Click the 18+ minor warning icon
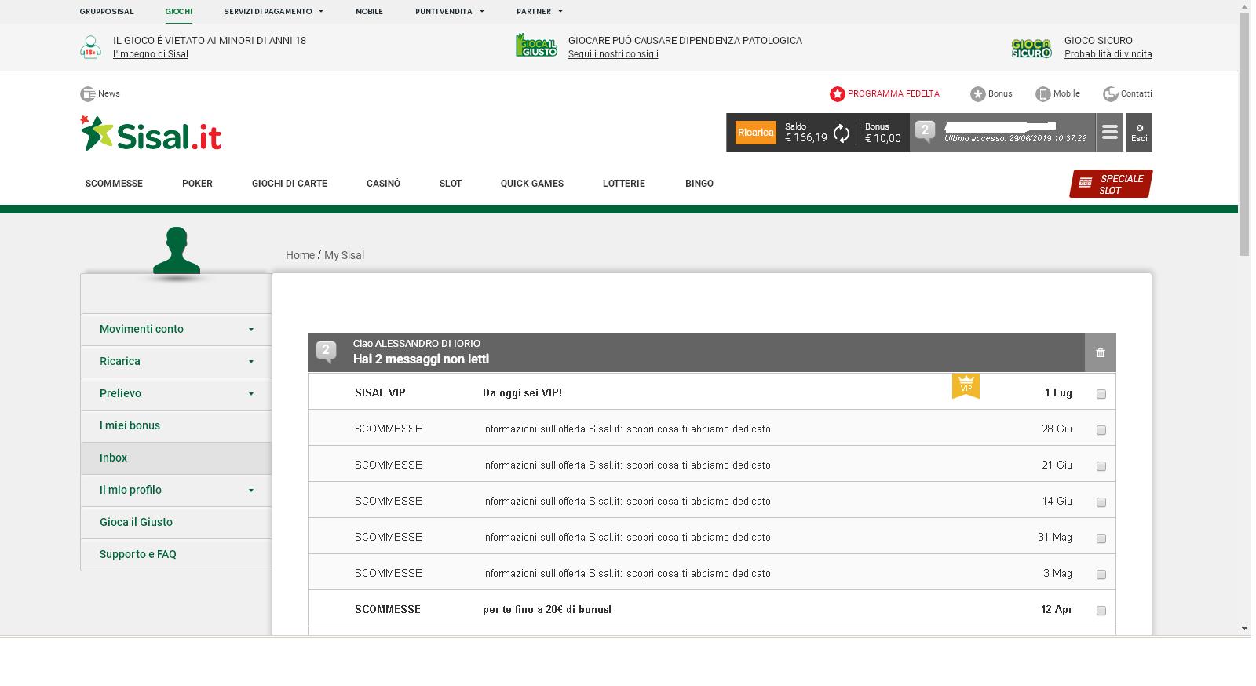Image resolution: width=1256 pixels, height=686 pixels. (90, 47)
